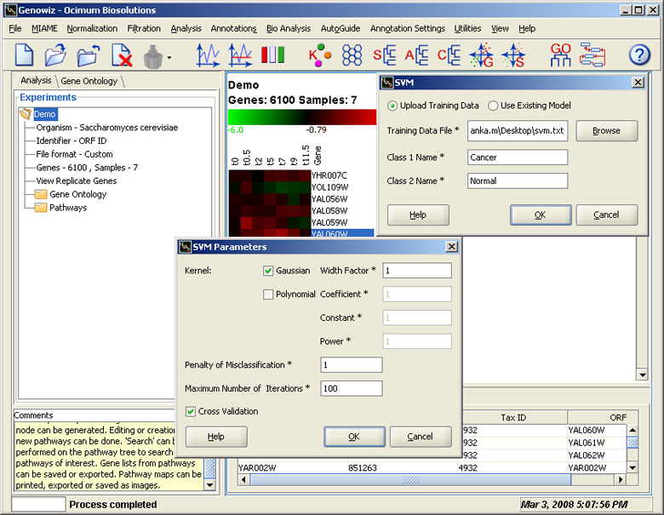Click the blue and red line graph icon
This screenshot has width=664, height=515.
[240, 55]
